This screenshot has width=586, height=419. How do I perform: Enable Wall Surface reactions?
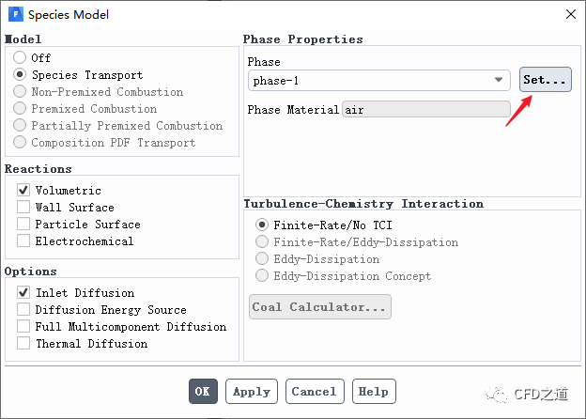pos(23,208)
